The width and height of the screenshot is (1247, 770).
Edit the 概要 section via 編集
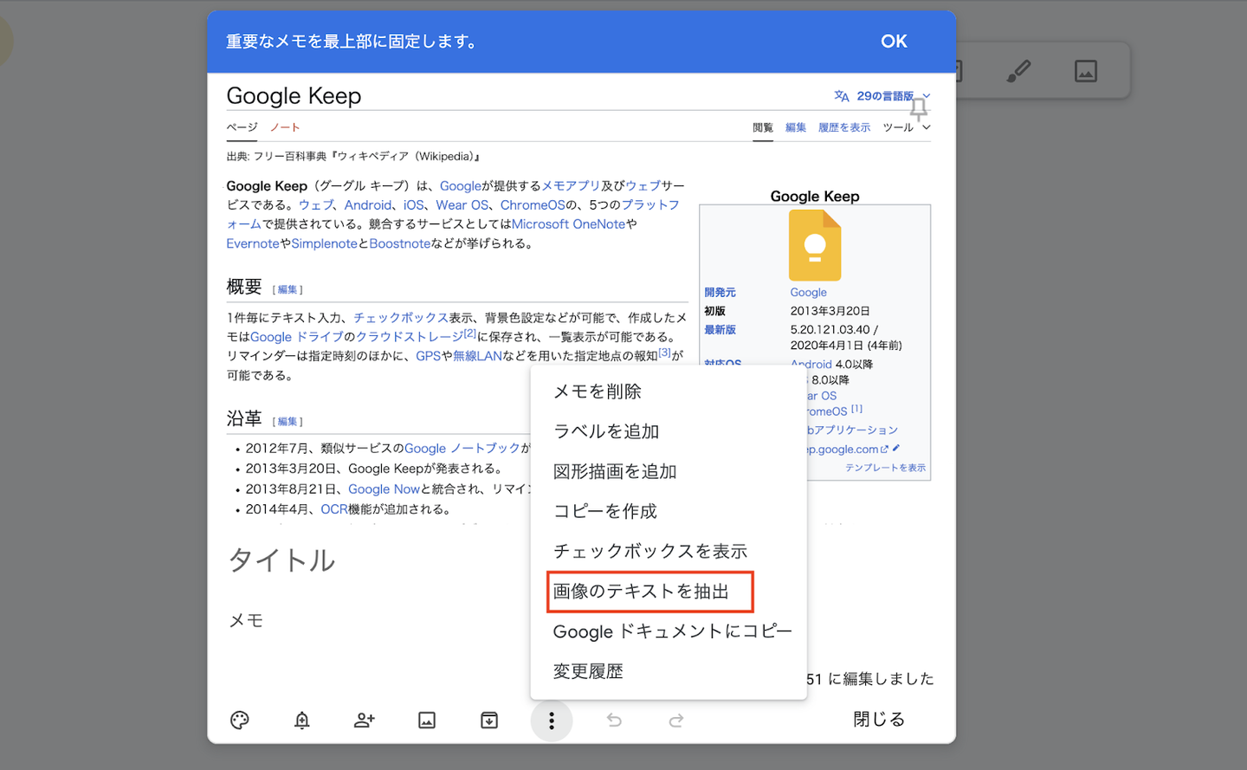(288, 289)
